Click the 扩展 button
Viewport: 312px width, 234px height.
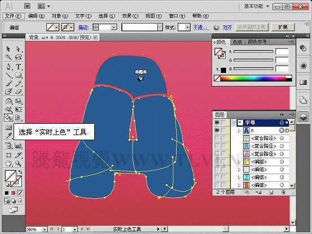coord(283,27)
